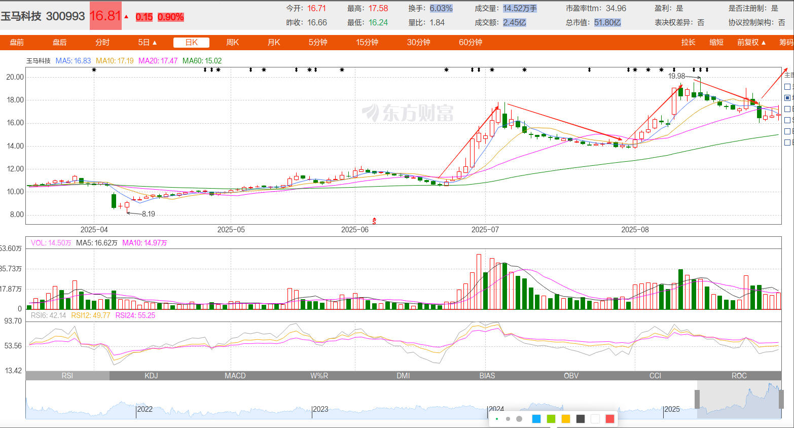Select the W%R indicator tab

click(x=319, y=376)
